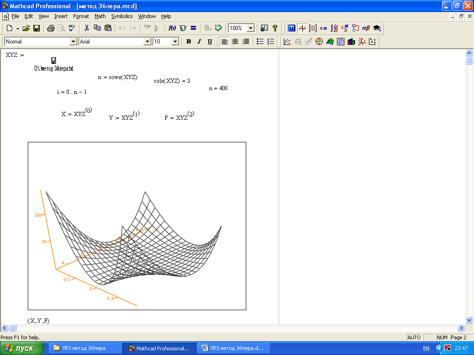Open the New worksheet template arrow

[18, 28]
